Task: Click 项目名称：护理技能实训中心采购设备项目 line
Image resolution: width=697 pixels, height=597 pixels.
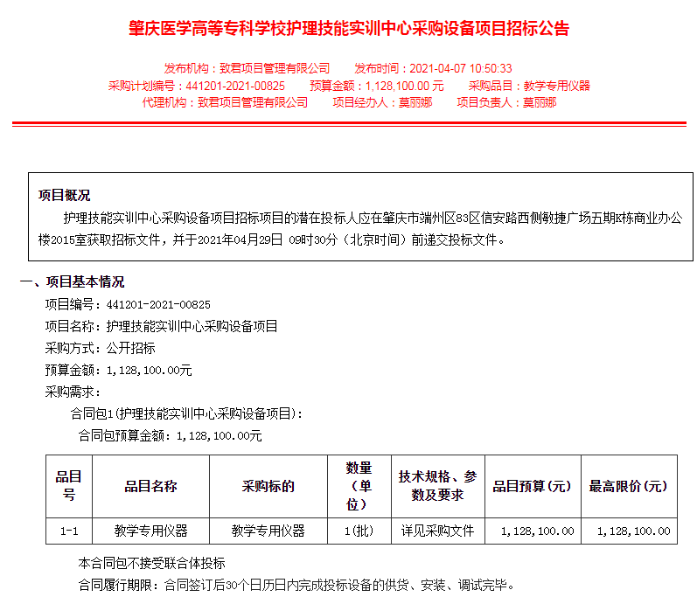Action: point(162,326)
